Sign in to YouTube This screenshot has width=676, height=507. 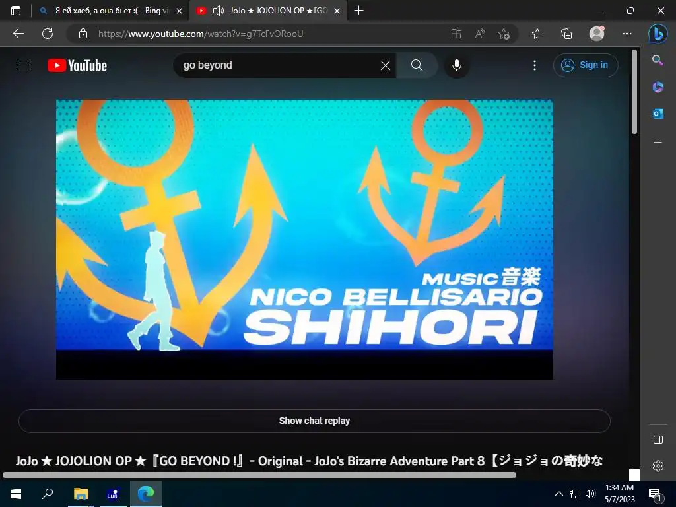(x=586, y=65)
